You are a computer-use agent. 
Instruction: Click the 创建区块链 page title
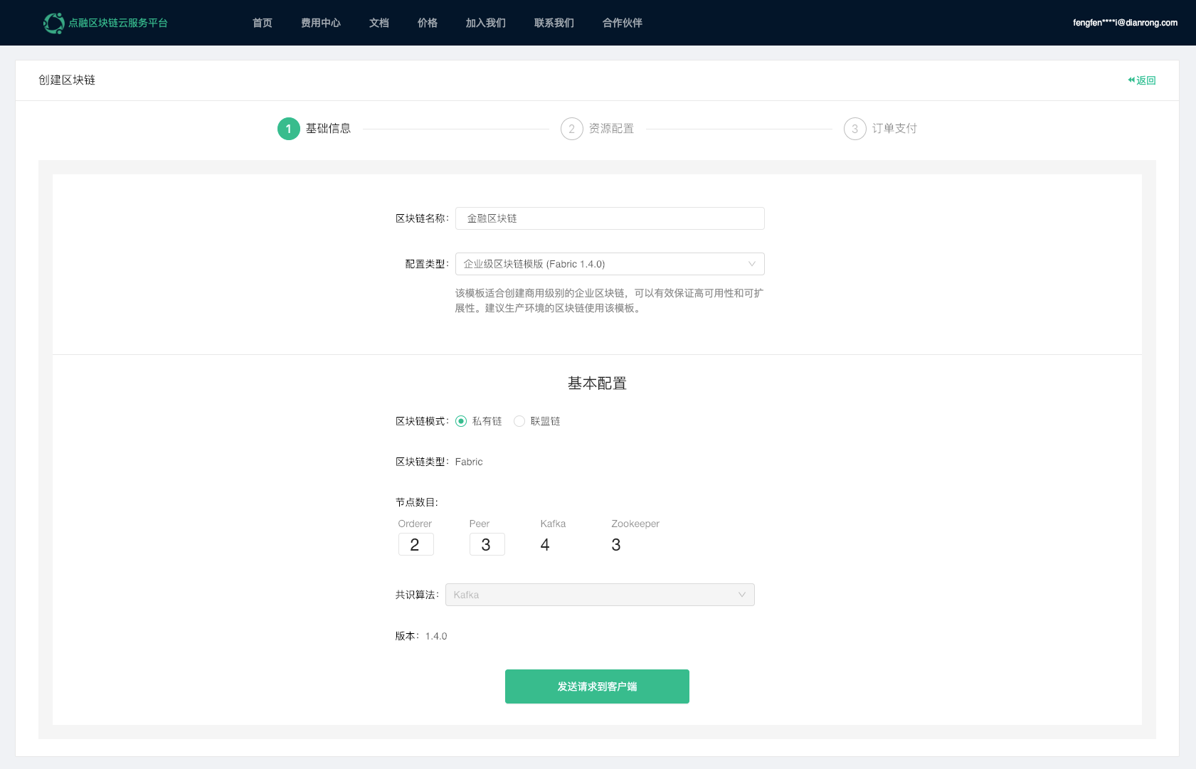[x=67, y=80]
